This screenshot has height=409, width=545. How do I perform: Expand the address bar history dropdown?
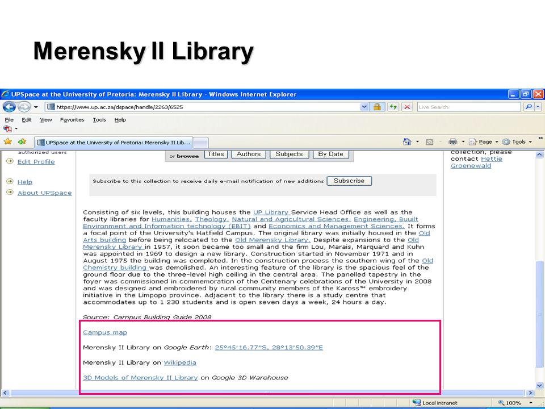[x=364, y=107]
